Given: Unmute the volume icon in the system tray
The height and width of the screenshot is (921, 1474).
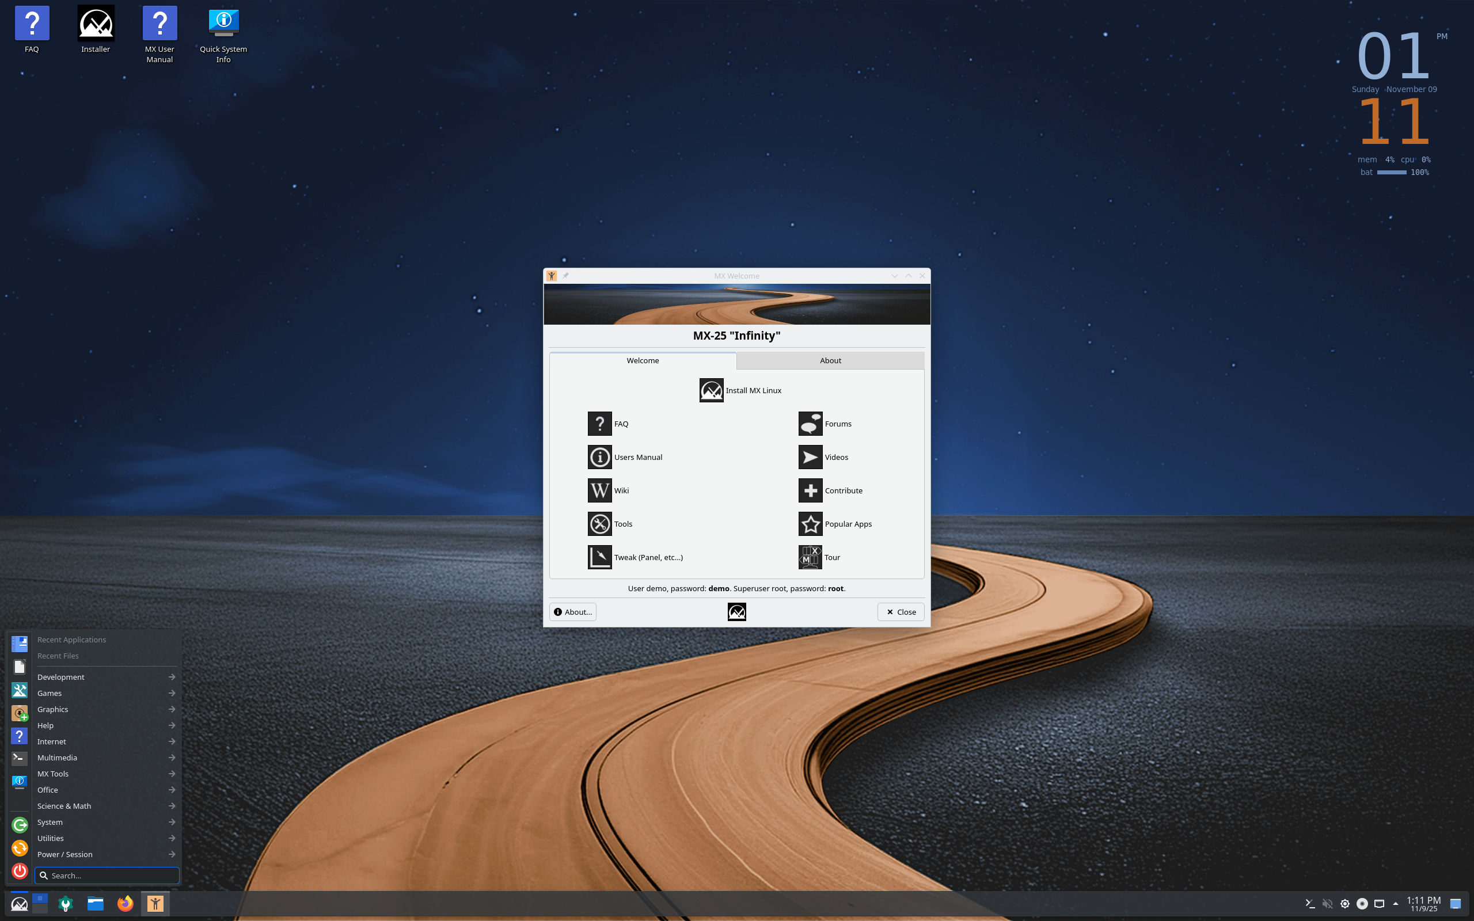Looking at the screenshot, I should click(x=1327, y=903).
